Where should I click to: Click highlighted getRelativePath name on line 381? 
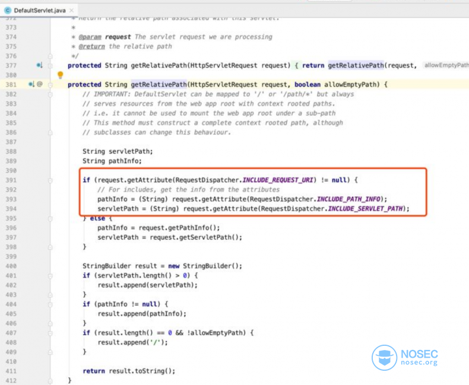tap(159, 84)
